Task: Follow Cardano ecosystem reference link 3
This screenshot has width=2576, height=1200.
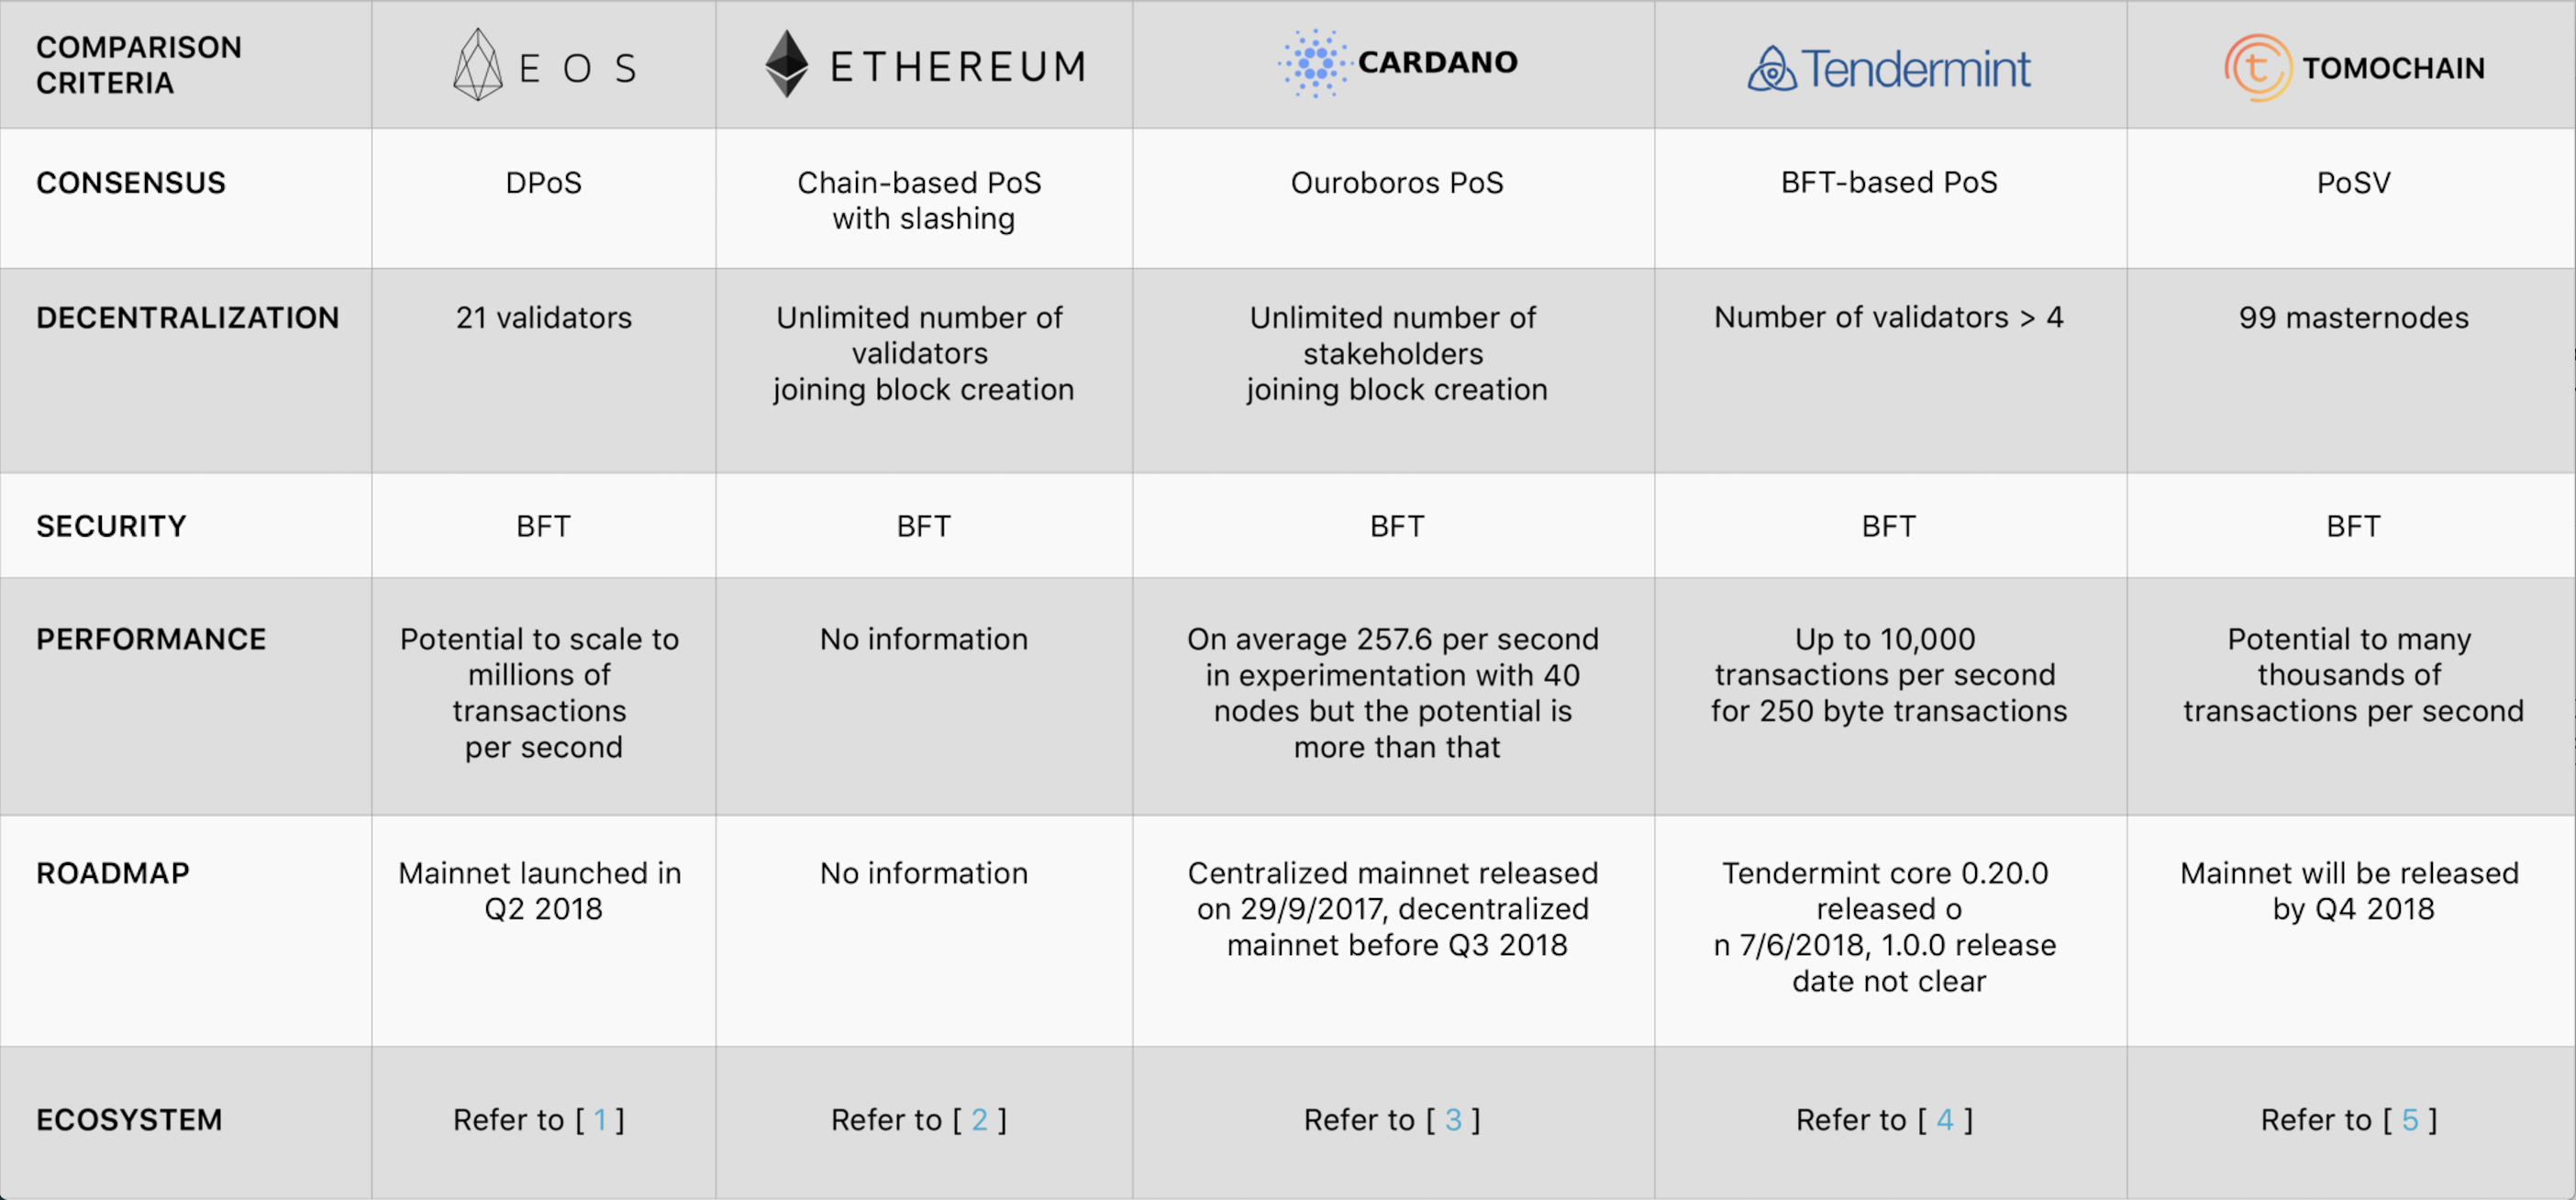Action: pyautogui.click(x=1453, y=1120)
